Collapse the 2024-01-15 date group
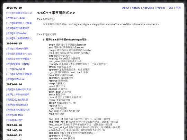Image resolution: width=187 pixels, height=140 pixels. pos(14,44)
